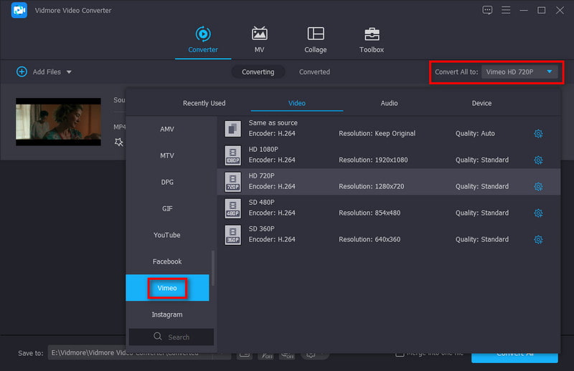Click the feedback chat icon in title bar

tap(488, 10)
